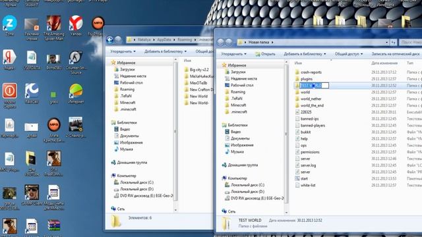This screenshot has width=422, height=237.
Task: Open The Amazing Spider-Man desktop shortcut
Action: (54, 28)
